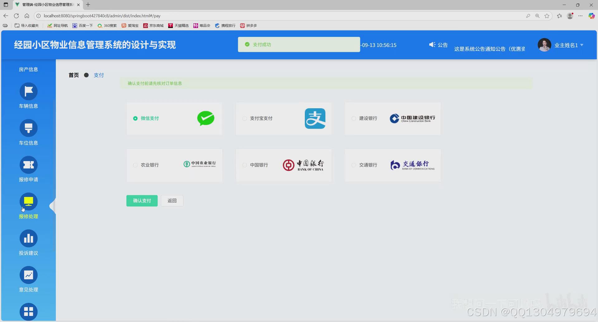The width and height of the screenshot is (598, 322).
Task: Open the 报修处理 monitor icon
Action: [x=29, y=201]
